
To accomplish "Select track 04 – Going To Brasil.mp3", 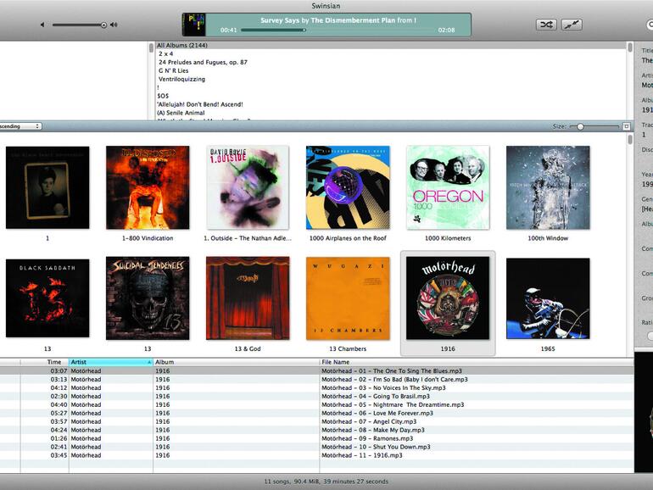I will (375, 396).
